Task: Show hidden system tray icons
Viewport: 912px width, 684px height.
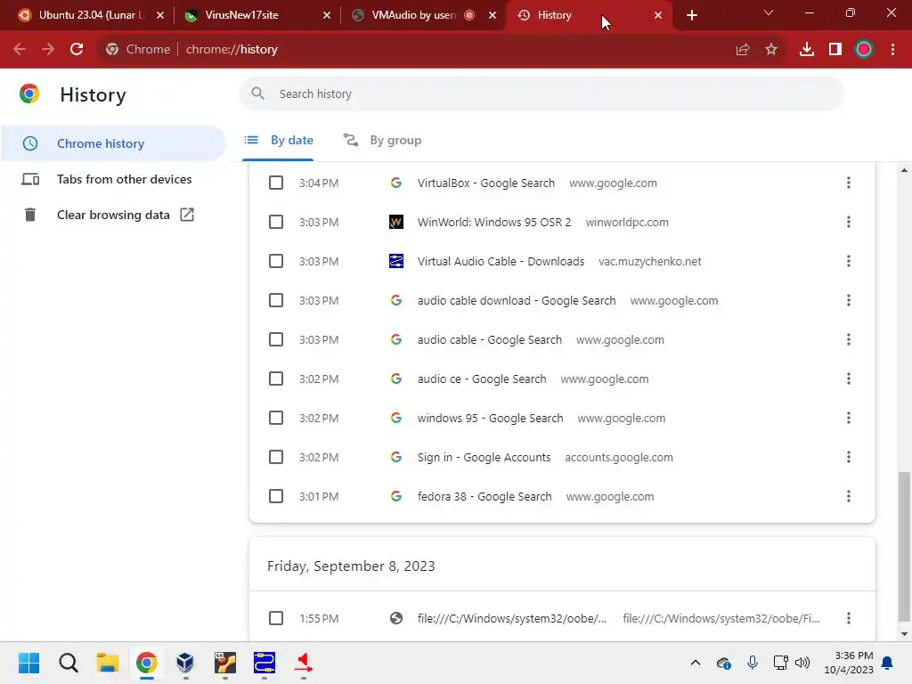Action: (695, 663)
